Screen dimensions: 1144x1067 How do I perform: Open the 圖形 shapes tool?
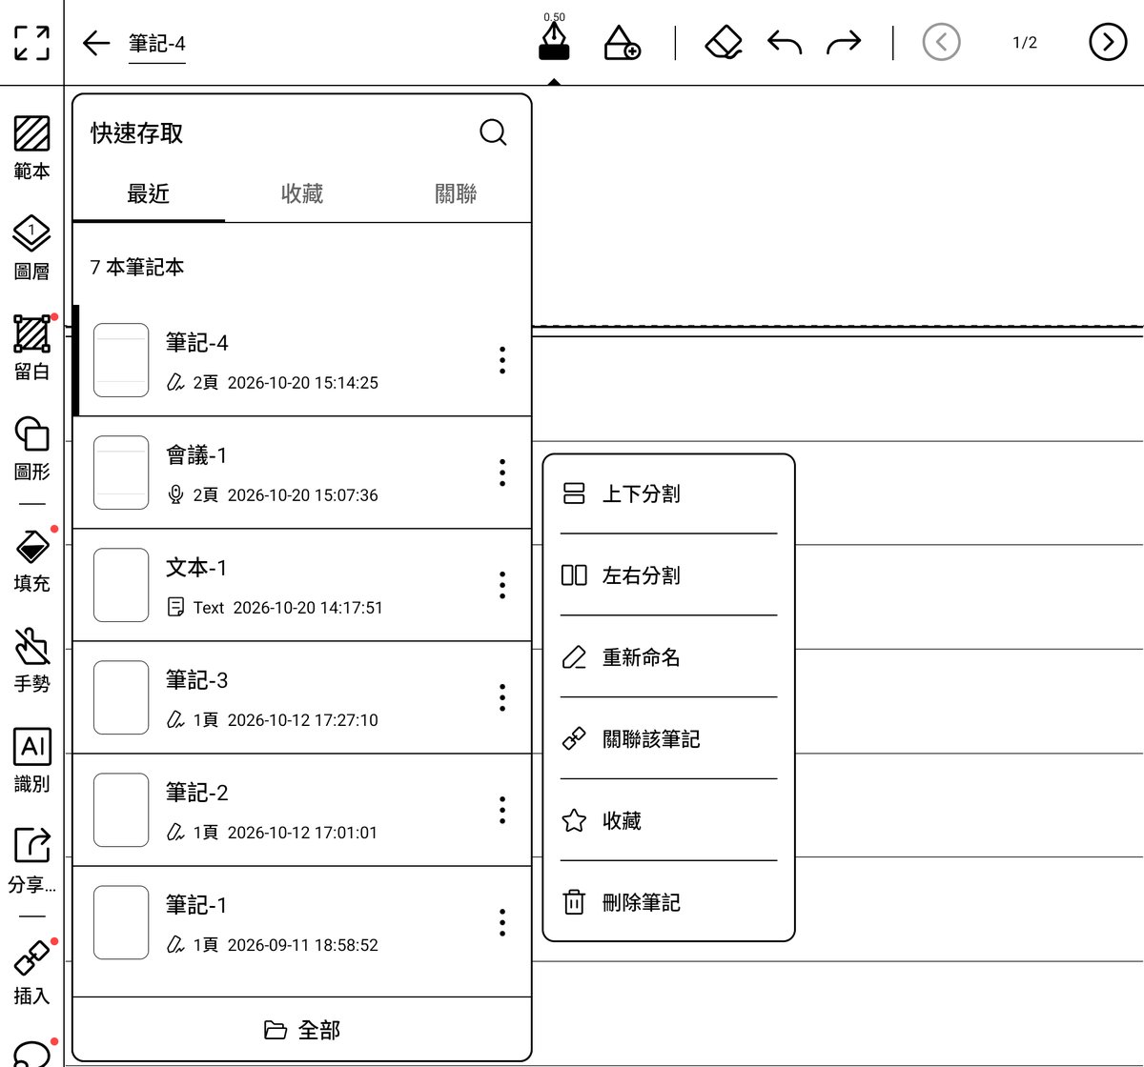click(x=31, y=448)
